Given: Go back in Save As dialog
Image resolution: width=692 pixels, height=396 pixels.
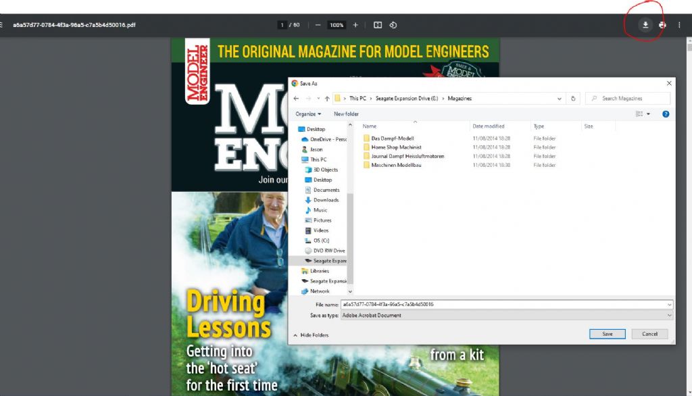Looking at the screenshot, I should click(x=296, y=99).
